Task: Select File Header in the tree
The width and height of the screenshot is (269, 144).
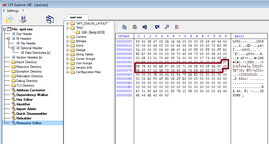Action: (x=28, y=43)
